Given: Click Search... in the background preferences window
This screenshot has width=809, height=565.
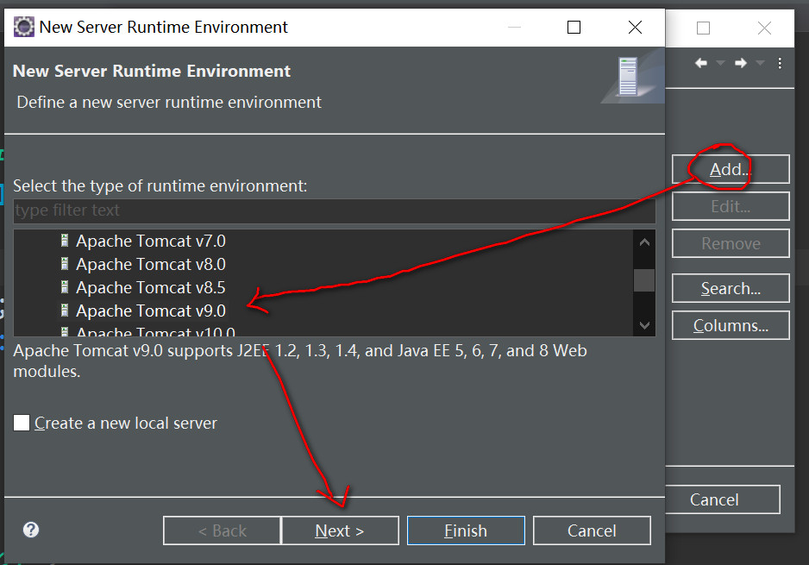Looking at the screenshot, I should coord(731,288).
